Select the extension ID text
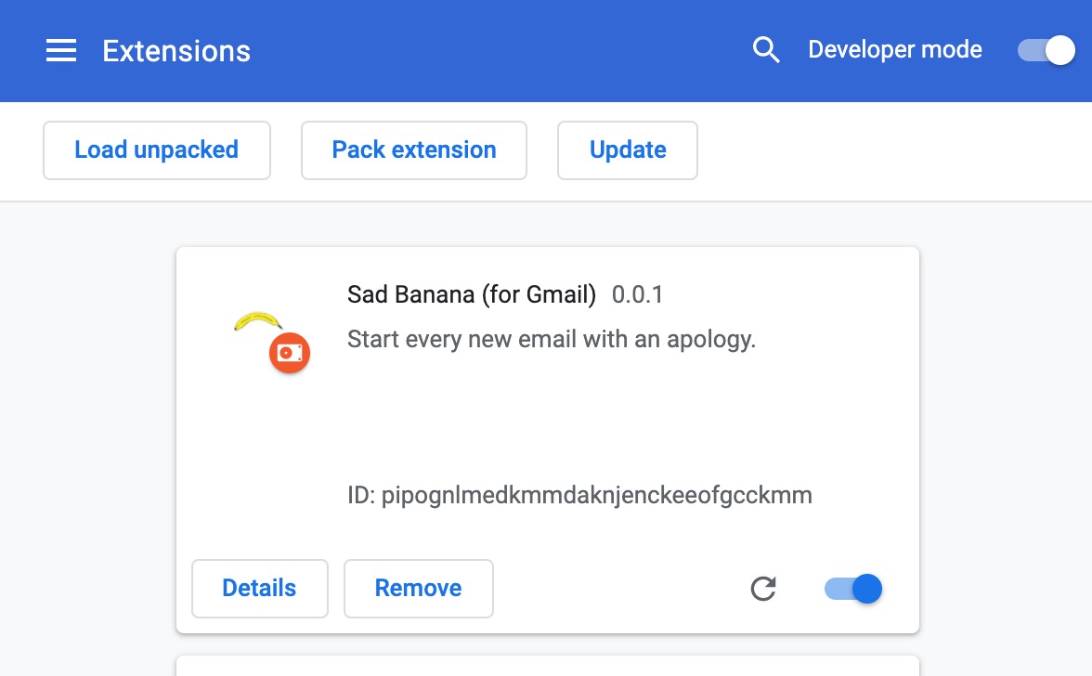This screenshot has width=1092, height=676. (x=579, y=496)
